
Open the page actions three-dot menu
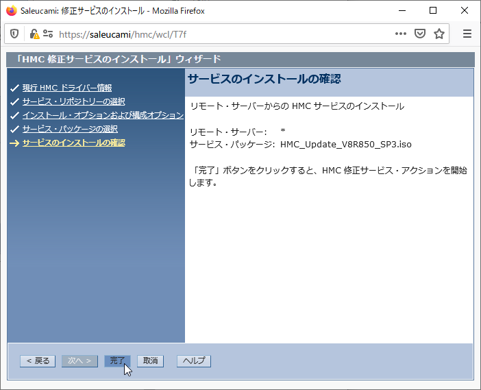[x=401, y=34]
